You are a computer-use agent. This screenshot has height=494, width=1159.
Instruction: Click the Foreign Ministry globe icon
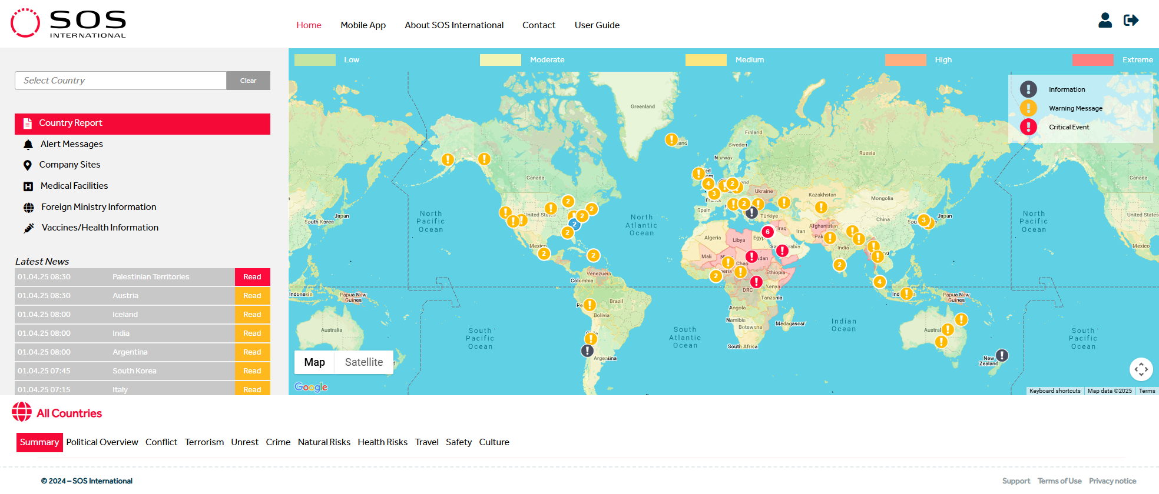pyautogui.click(x=28, y=208)
